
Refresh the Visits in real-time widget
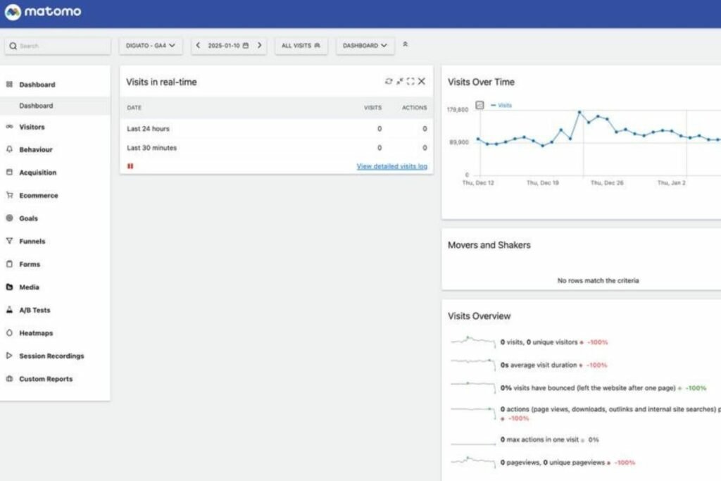click(388, 82)
